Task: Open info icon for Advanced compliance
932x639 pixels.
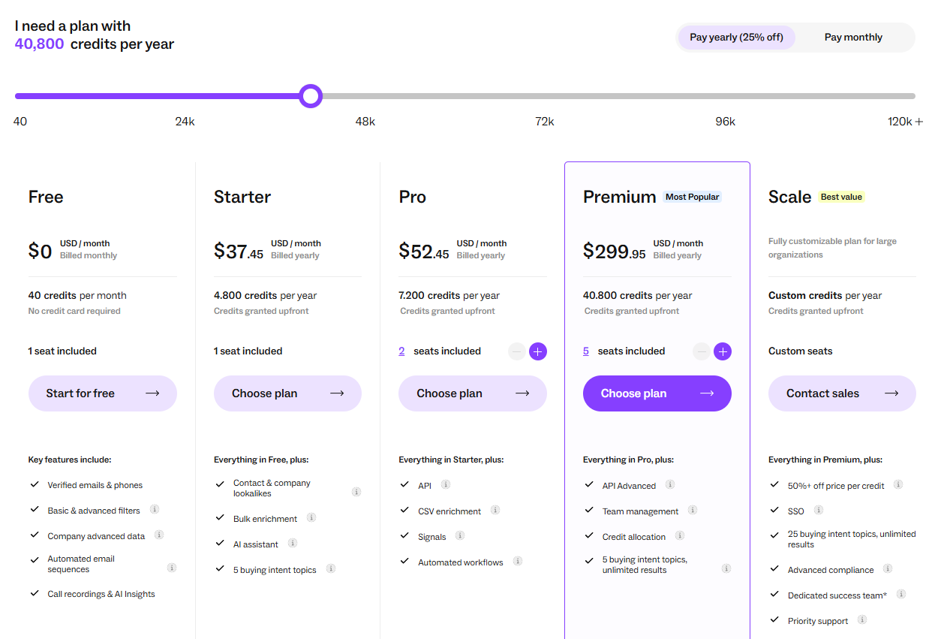Action: (888, 568)
